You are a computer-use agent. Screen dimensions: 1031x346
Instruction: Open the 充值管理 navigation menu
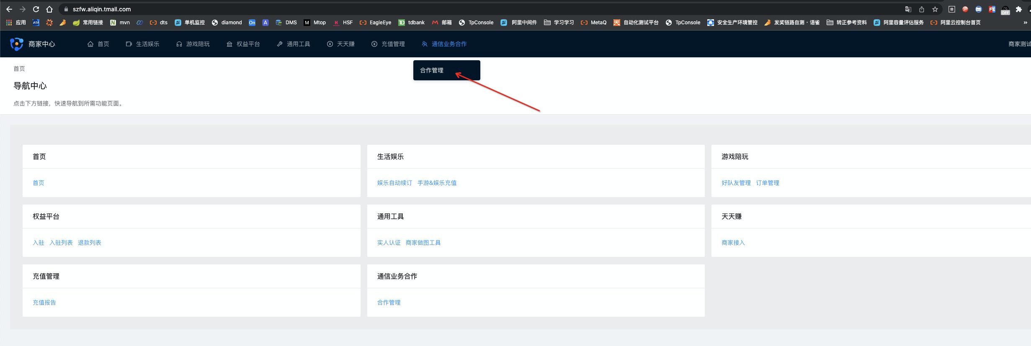[x=388, y=44]
